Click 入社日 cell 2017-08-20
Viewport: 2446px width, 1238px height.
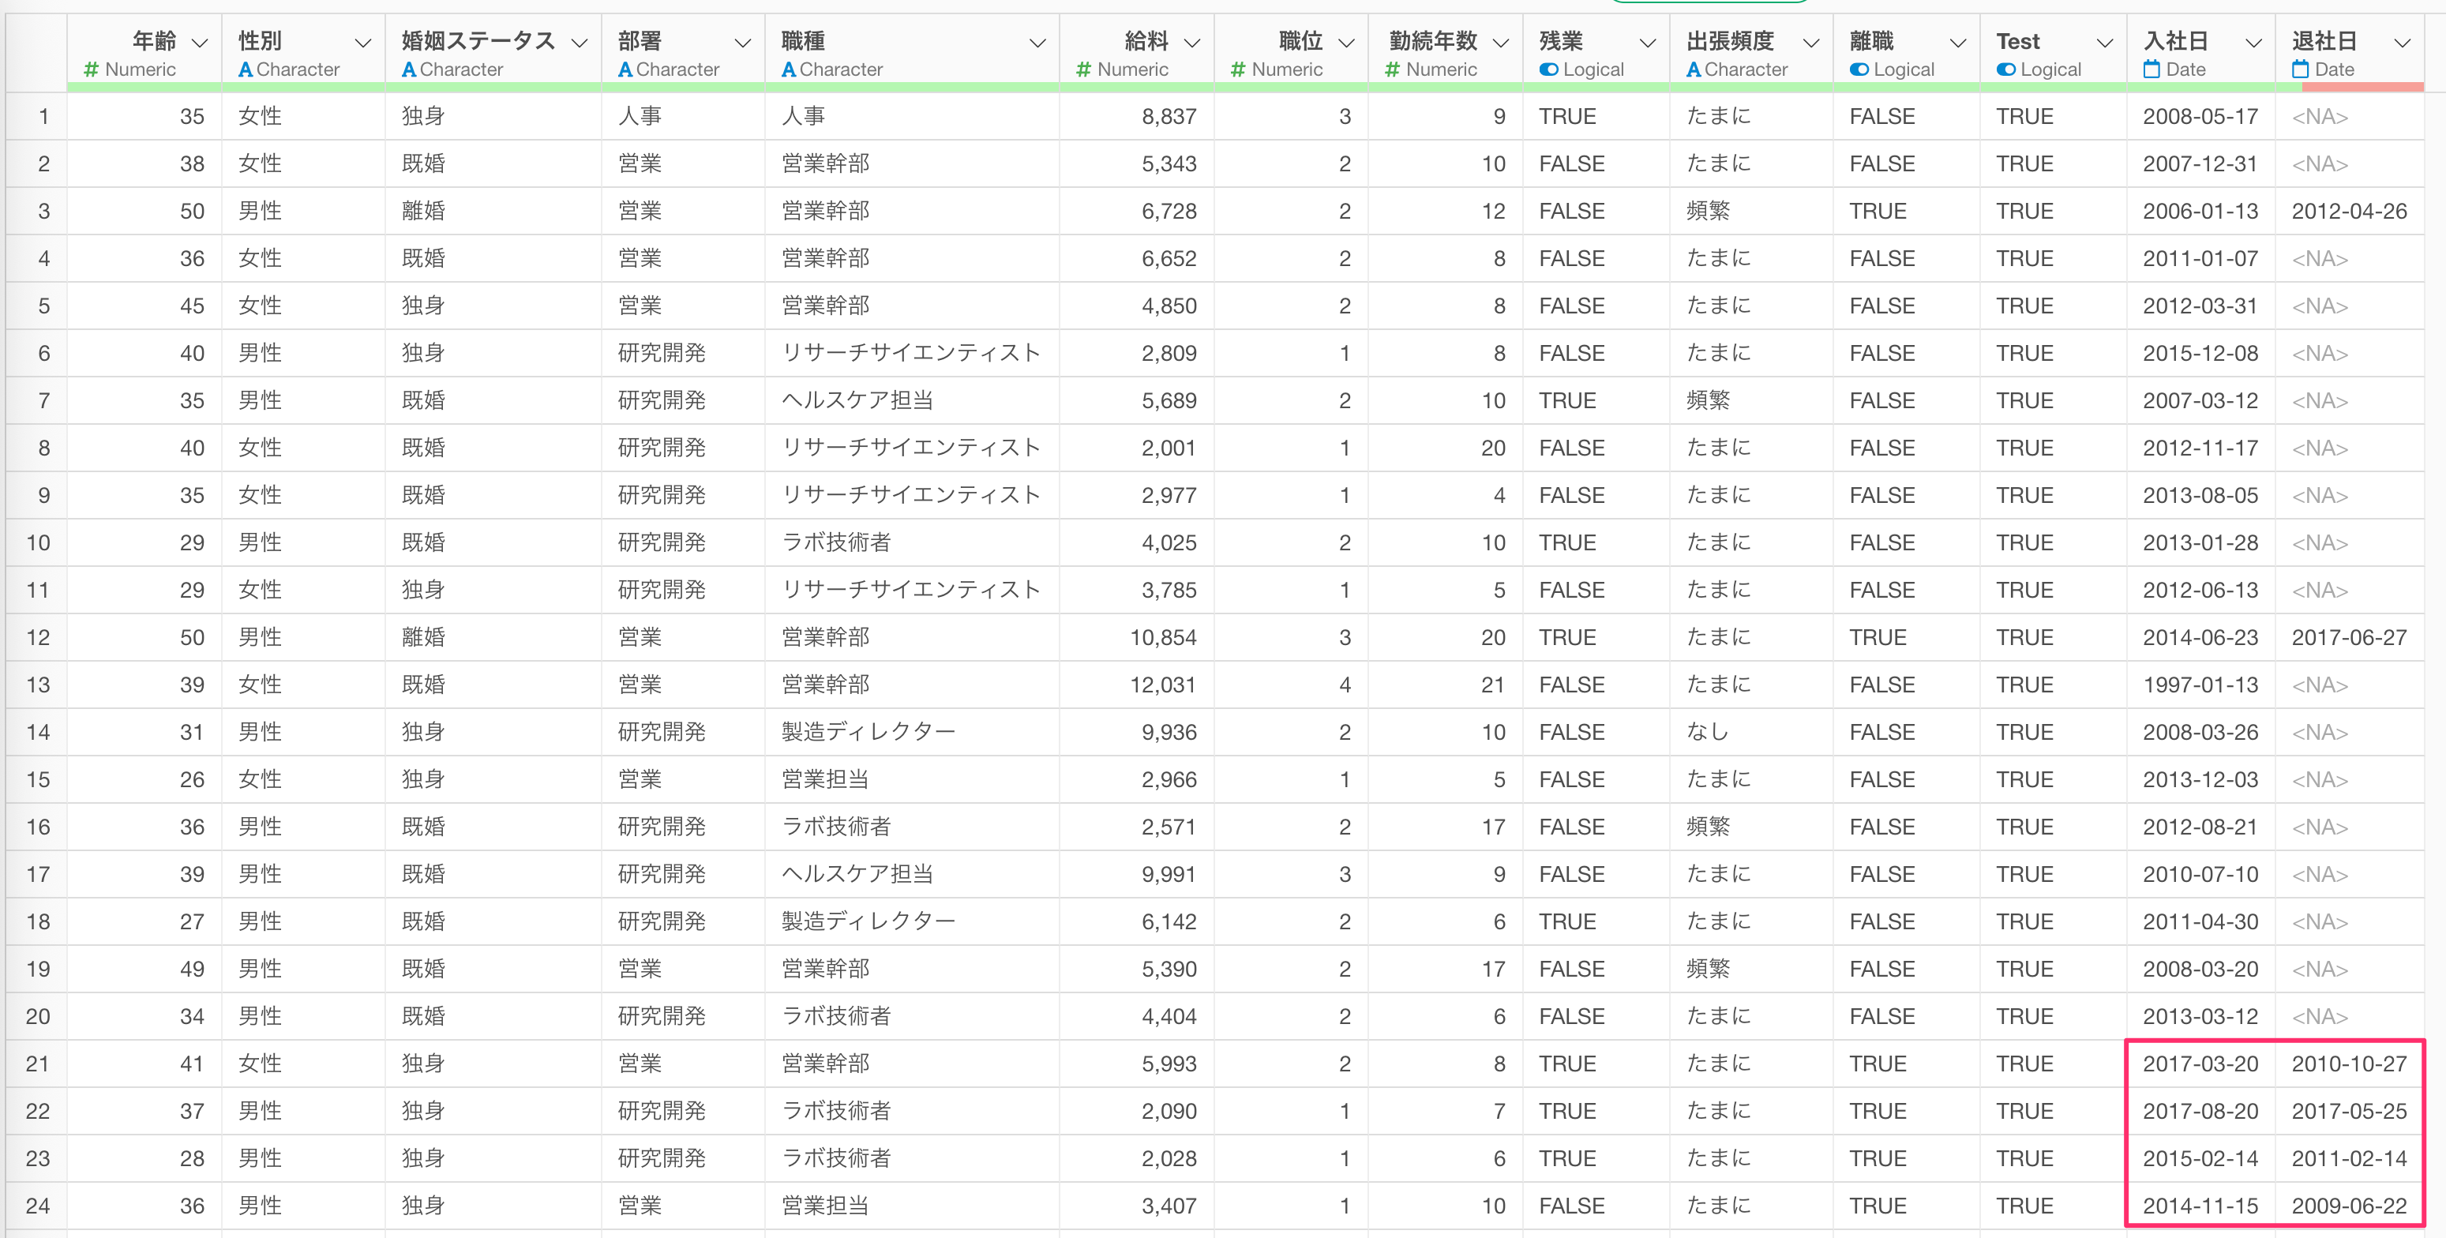(2200, 1112)
